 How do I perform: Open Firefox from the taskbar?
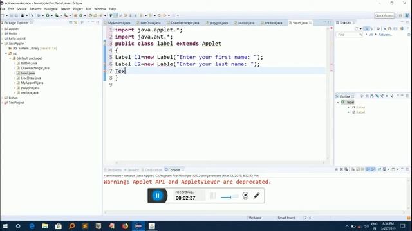point(125,226)
